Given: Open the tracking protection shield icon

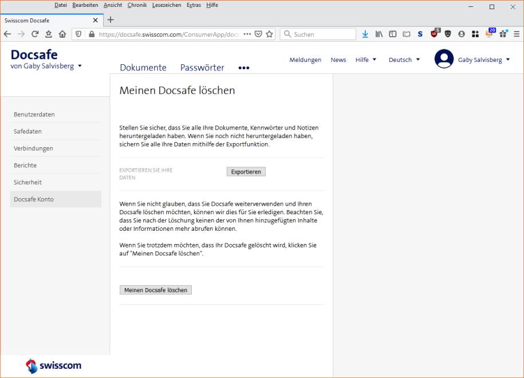Looking at the screenshot, I should [78, 34].
